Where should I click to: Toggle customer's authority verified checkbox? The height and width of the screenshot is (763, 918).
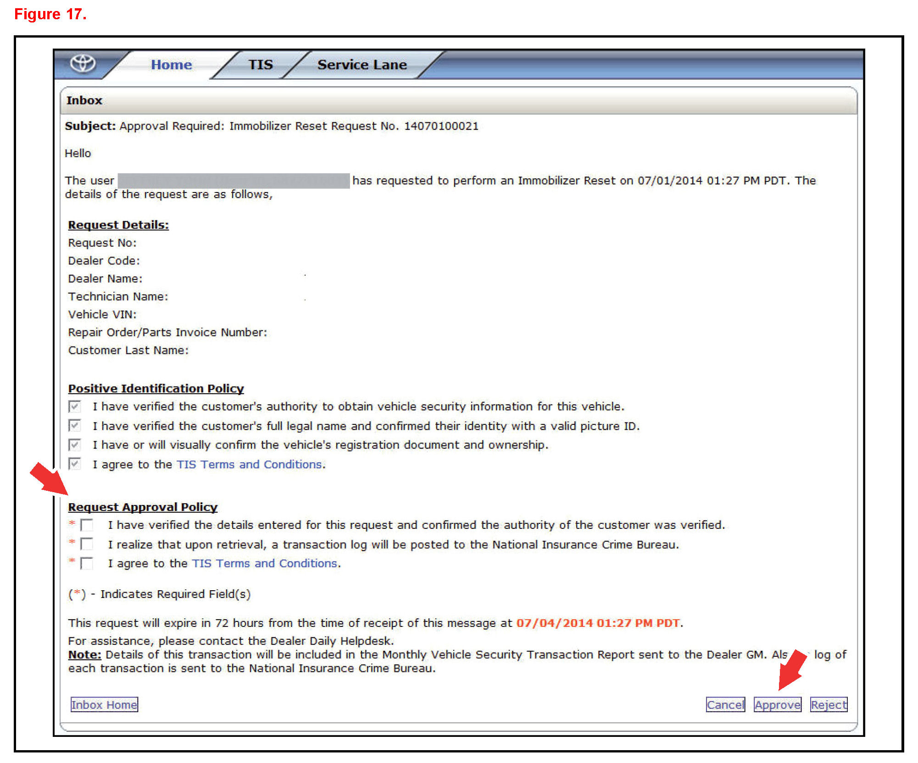pyautogui.click(x=74, y=406)
